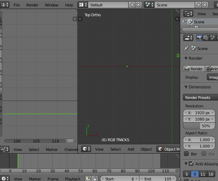218x181 pixels.
Task: Delete the current scene
Action: click(x=205, y=5)
